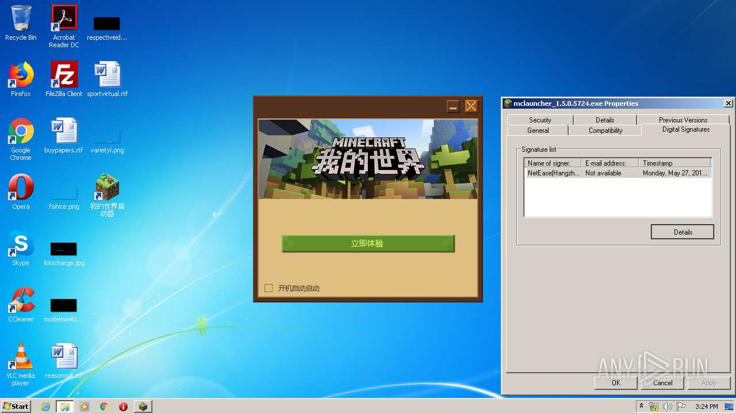The image size is (736, 414).
Task: Launch the FileZilla Client shortcut
Action: 64,79
